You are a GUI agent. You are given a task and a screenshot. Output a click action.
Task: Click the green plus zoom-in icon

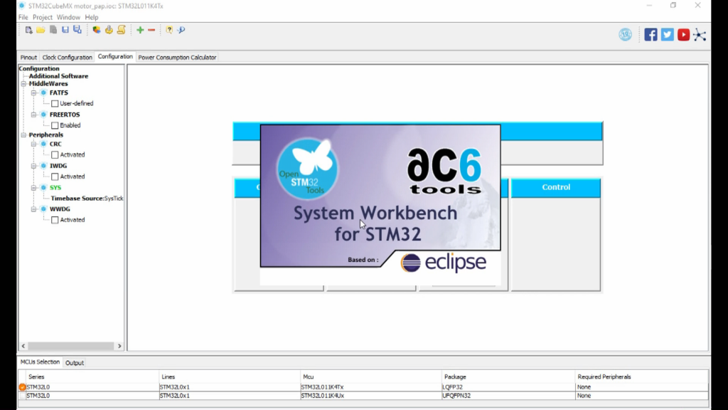140,30
